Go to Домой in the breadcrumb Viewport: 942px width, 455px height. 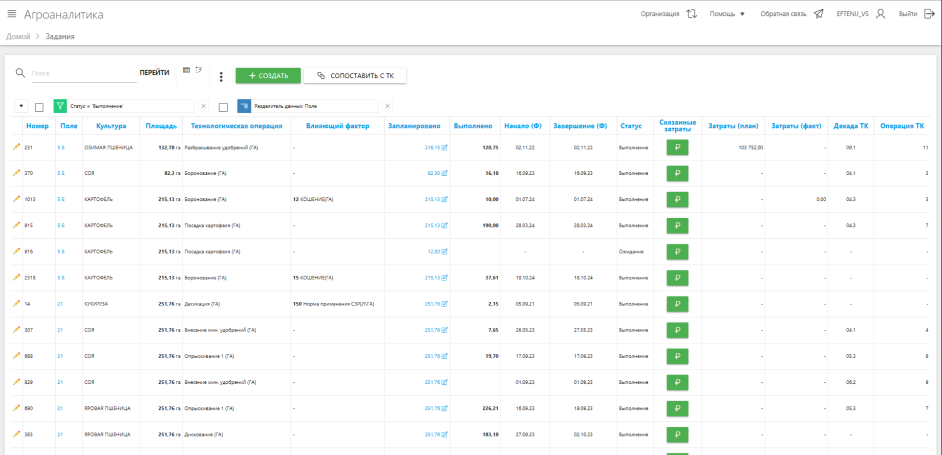click(18, 36)
